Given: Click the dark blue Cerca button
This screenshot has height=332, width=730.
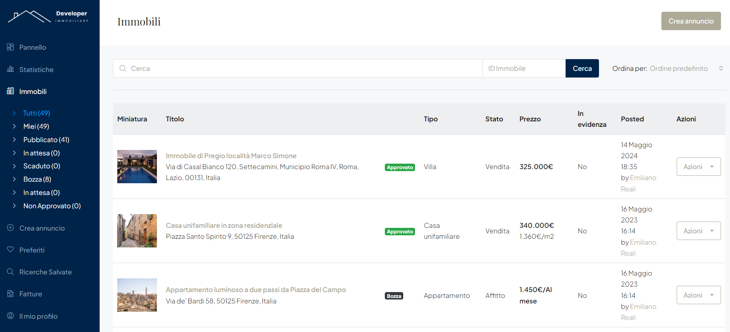Looking at the screenshot, I should (x=582, y=69).
